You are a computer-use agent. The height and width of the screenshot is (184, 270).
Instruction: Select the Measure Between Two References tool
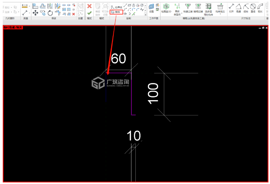point(25,6)
